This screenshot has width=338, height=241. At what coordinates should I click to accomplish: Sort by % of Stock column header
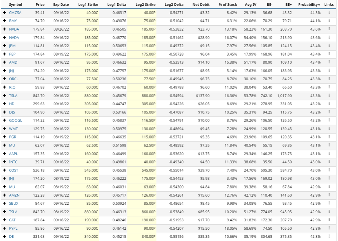click(x=228, y=5)
